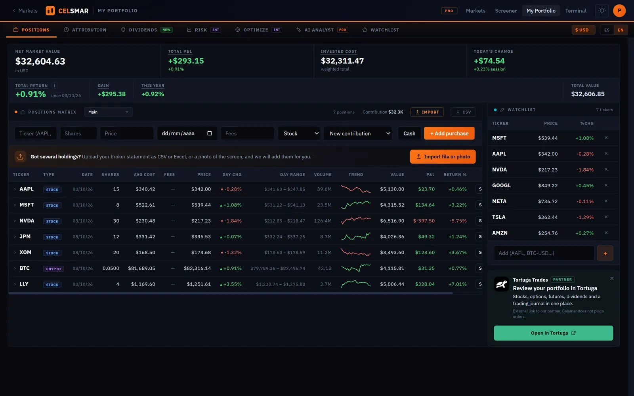Click the upload icon in the holdings banner
Screen dimensions: 634x396
click(20, 156)
